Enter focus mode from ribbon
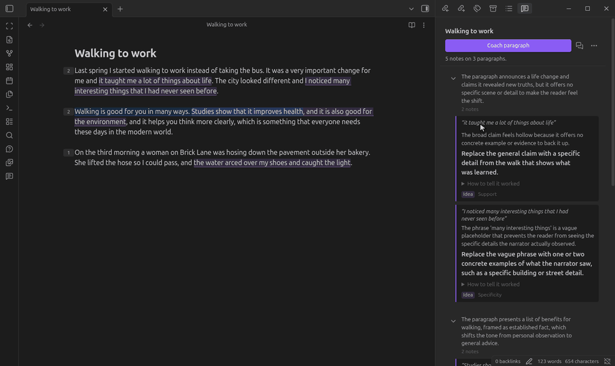Image resolution: width=615 pixels, height=366 pixels. 10,26
